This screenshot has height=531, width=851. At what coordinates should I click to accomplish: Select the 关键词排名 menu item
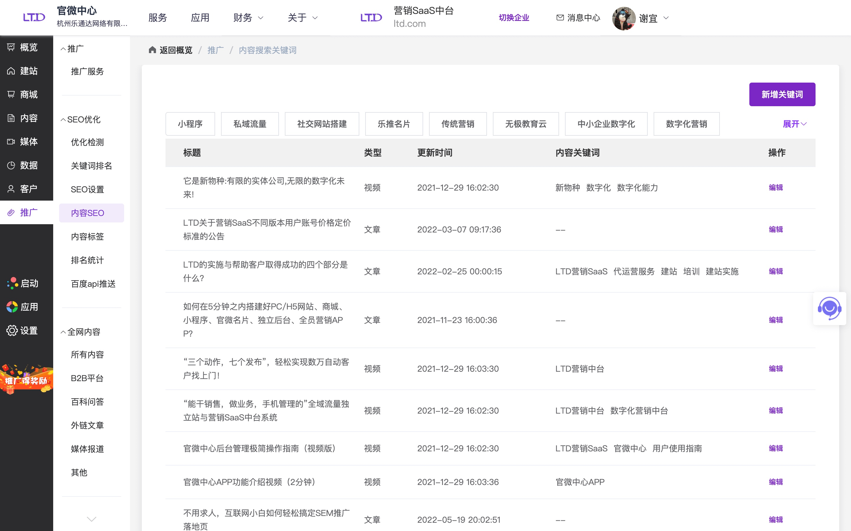[x=91, y=166]
